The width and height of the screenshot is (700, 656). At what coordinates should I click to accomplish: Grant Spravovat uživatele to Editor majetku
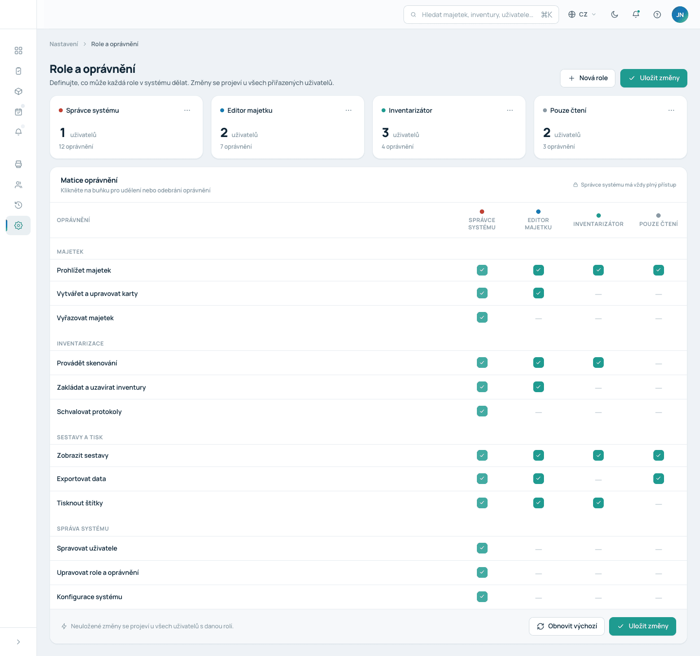pos(539,549)
